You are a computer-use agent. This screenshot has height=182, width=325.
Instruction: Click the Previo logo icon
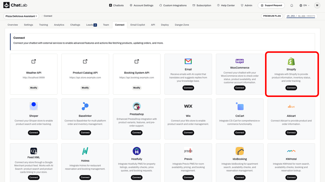(188, 151)
